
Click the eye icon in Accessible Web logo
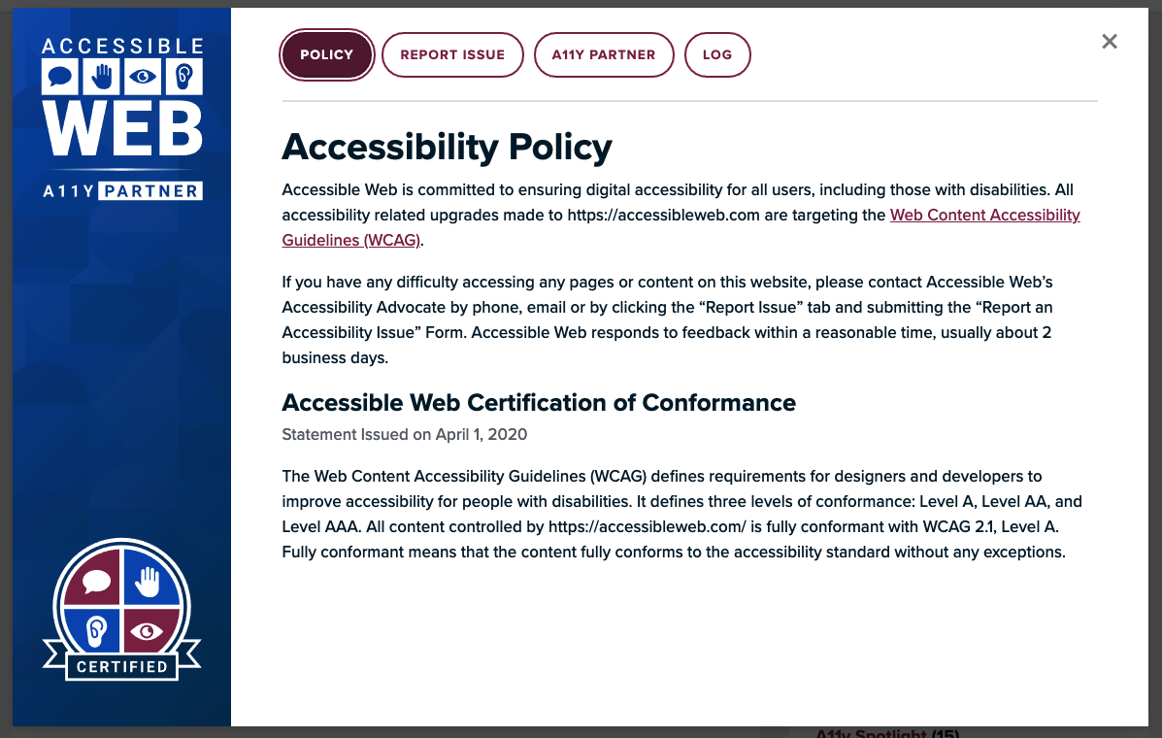(143, 77)
